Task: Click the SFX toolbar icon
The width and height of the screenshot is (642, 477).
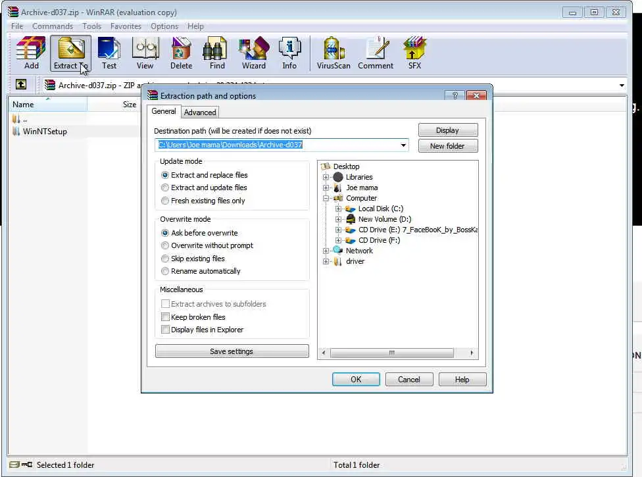Action: point(414,53)
